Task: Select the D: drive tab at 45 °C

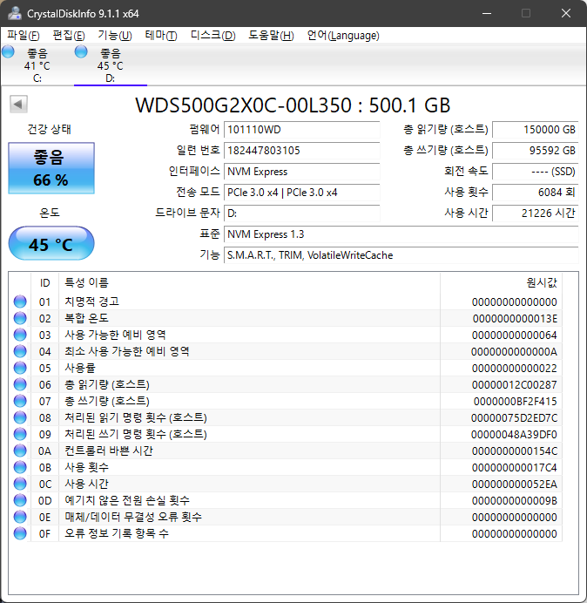Action: point(111,65)
